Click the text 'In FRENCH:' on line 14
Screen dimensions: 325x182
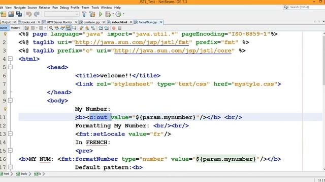[x=92, y=143]
